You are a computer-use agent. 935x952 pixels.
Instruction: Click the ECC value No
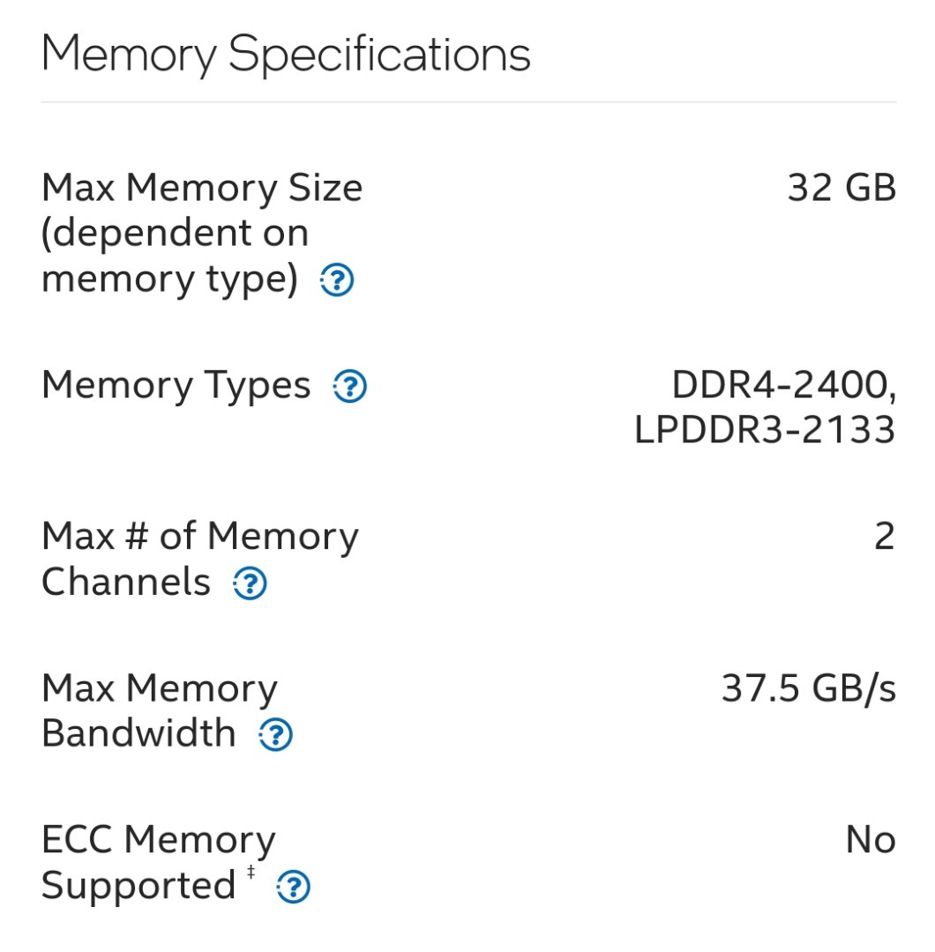pyautogui.click(x=871, y=841)
